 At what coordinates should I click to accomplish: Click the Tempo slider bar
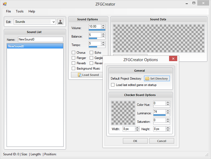97,47
